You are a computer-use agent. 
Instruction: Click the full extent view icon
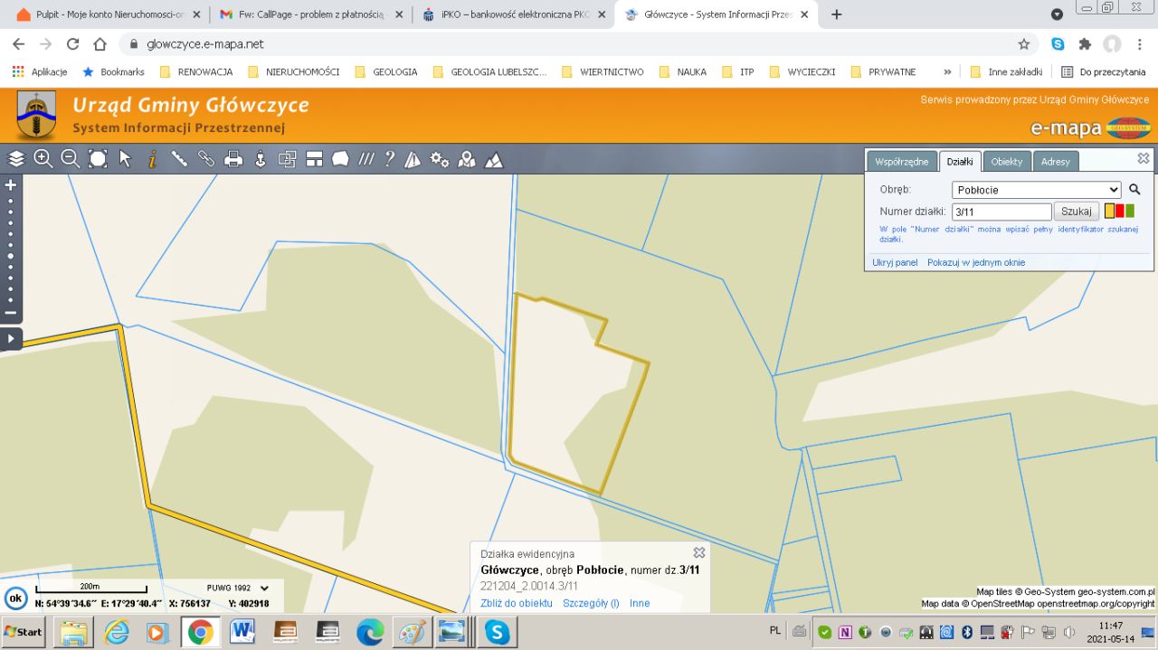coord(98,159)
